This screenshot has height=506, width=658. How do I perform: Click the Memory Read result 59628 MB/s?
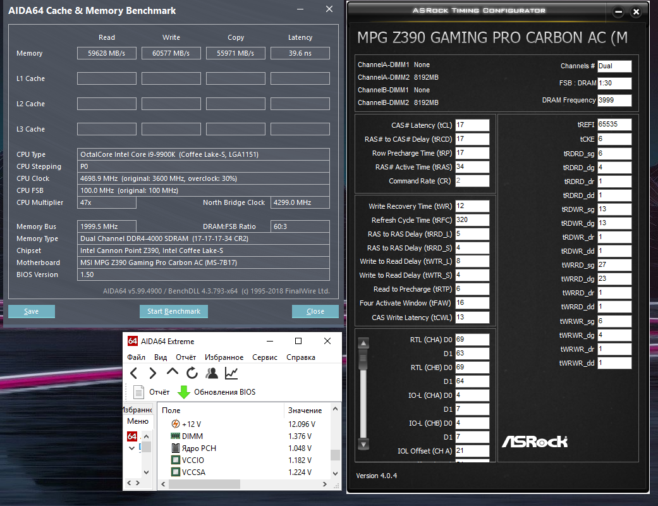point(107,53)
